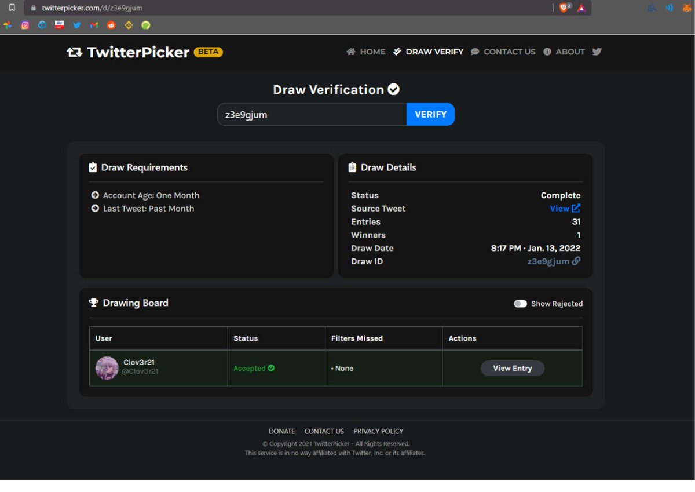Click the BETA badge

point(209,52)
